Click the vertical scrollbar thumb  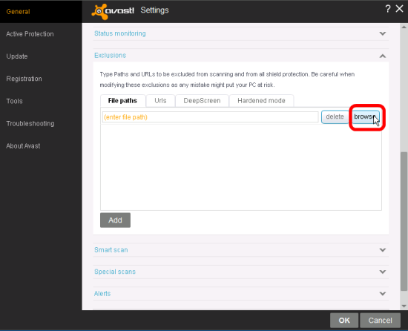click(x=404, y=221)
